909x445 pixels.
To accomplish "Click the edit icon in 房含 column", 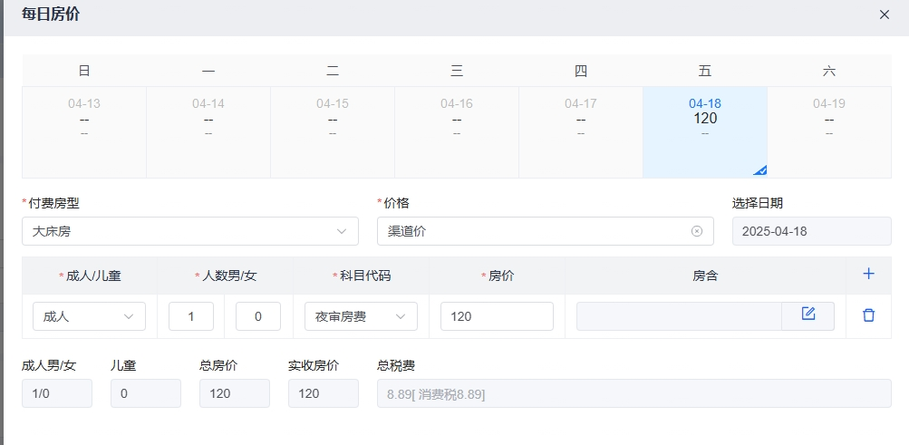I will pyautogui.click(x=807, y=315).
